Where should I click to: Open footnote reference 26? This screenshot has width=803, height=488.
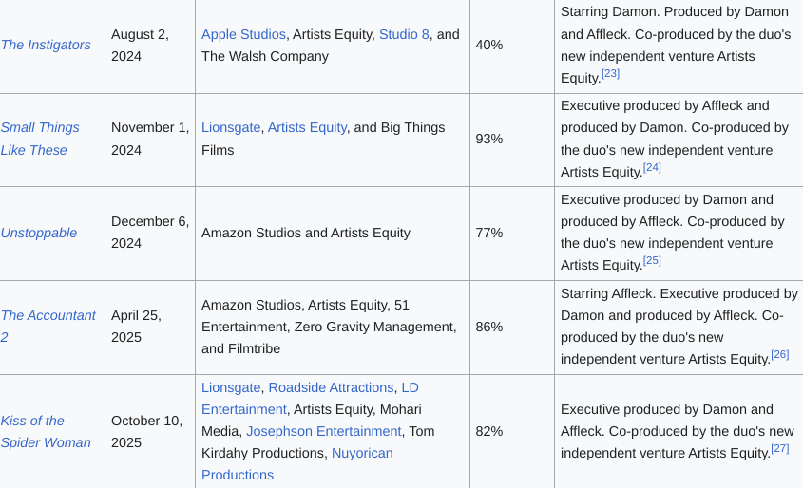coord(779,354)
